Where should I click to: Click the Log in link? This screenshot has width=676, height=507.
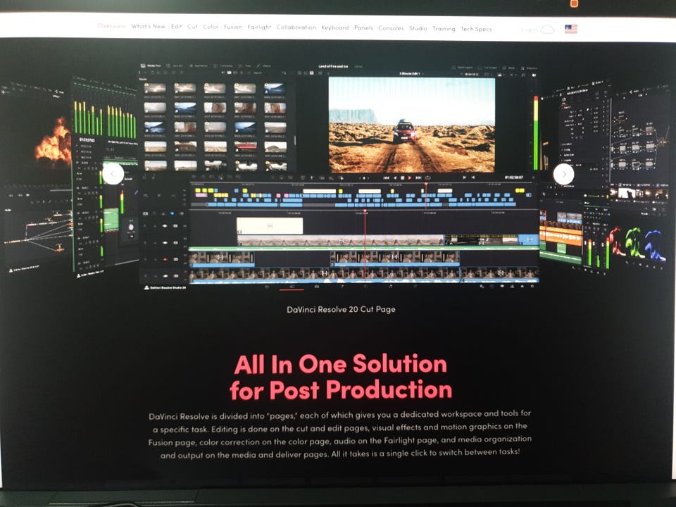[x=529, y=30]
